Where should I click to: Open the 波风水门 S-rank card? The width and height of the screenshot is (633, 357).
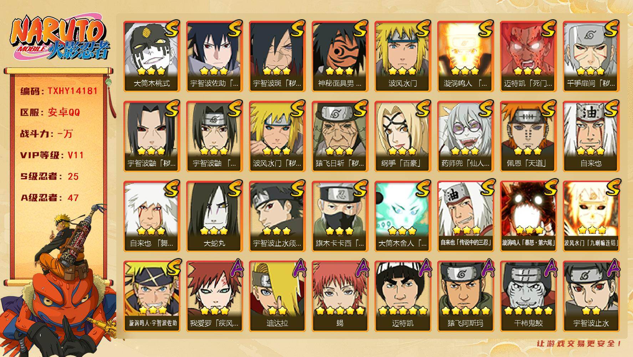[x=403, y=56]
